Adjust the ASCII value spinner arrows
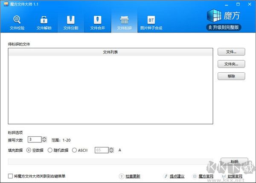 pos(112,150)
